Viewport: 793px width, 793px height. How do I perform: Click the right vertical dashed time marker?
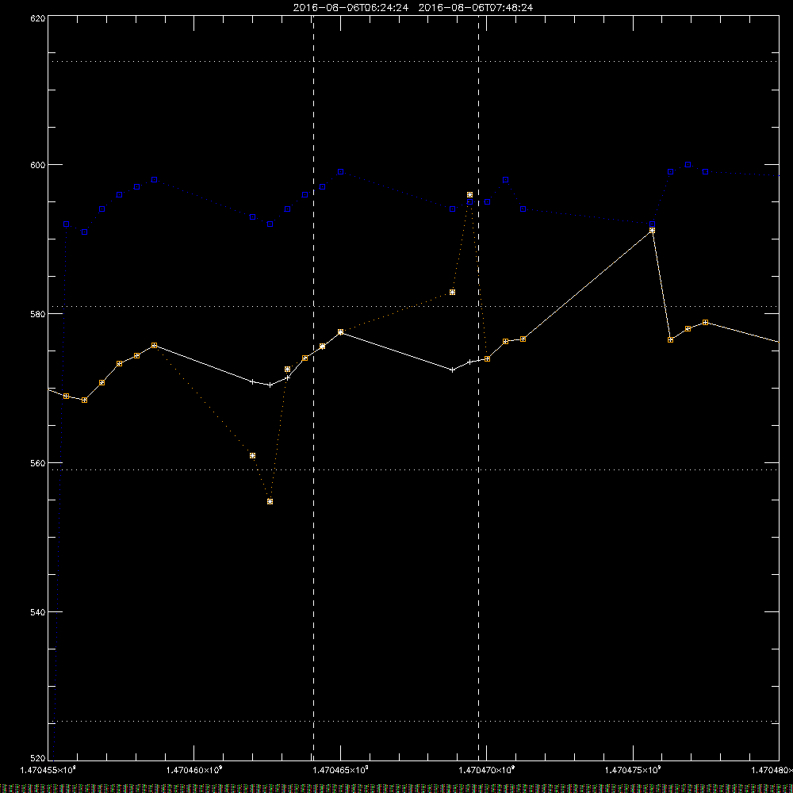[x=478, y=389]
